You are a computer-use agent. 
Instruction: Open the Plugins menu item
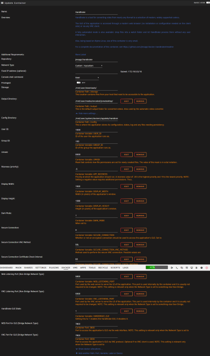54,268
